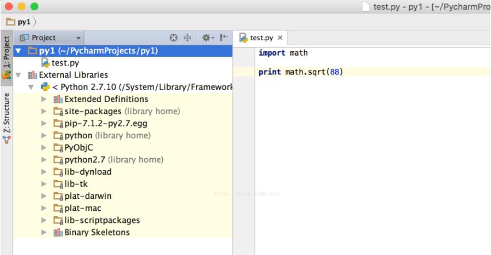Expand the lib-scriptpackages folder

[x=44, y=221]
